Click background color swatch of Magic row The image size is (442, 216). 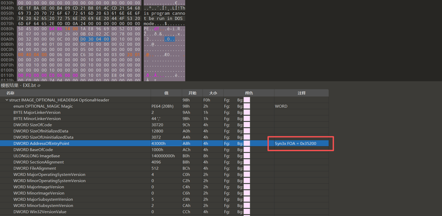[247, 106]
